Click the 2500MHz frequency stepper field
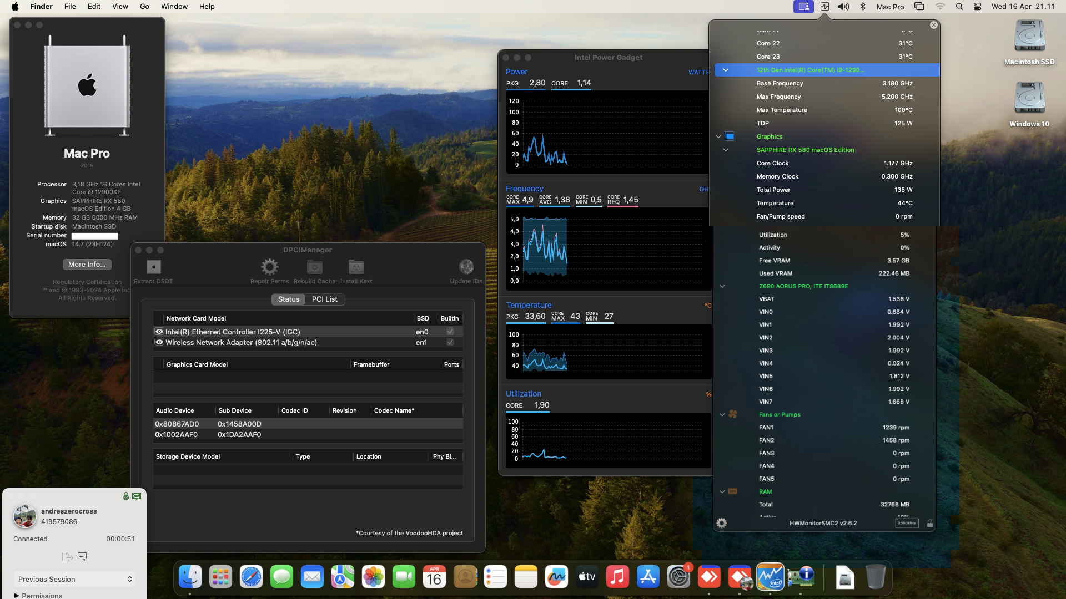 click(x=907, y=523)
